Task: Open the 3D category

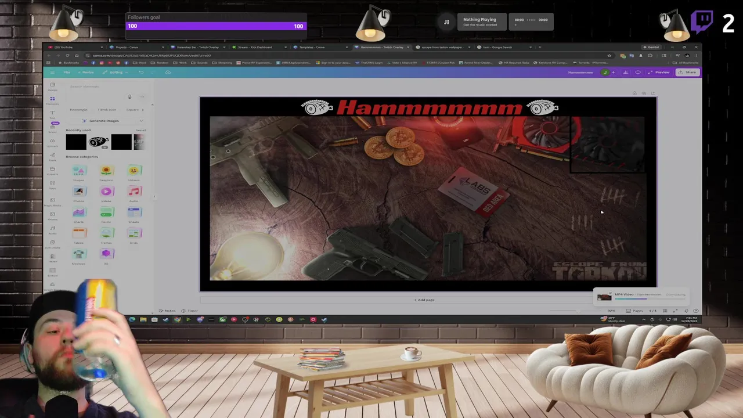Action: click(x=106, y=255)
